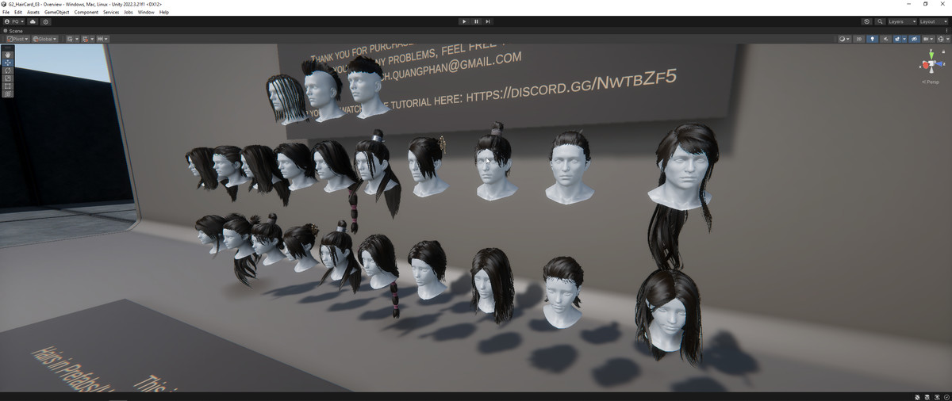Click the grid snapping icon
The image size is (952, 401).
[x=85, y=39]
